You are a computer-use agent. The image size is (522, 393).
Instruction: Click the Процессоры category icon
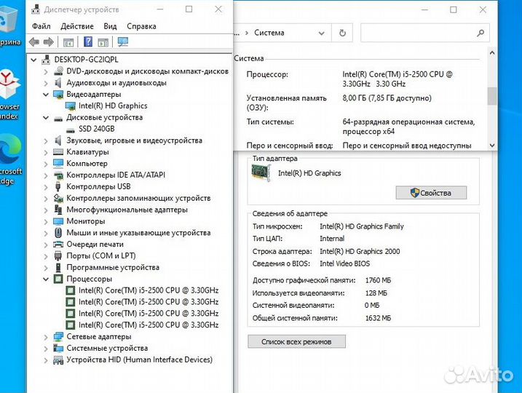tap(58, 279)
